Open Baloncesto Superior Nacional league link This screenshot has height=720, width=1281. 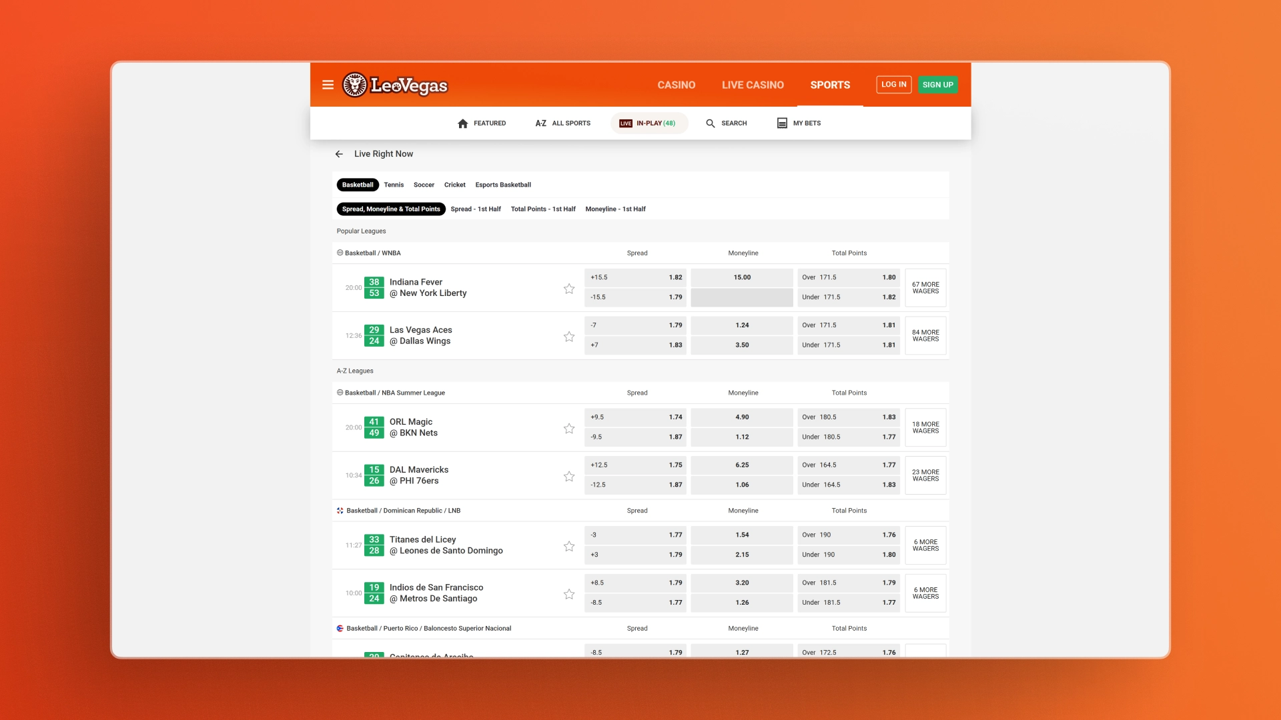428,629
